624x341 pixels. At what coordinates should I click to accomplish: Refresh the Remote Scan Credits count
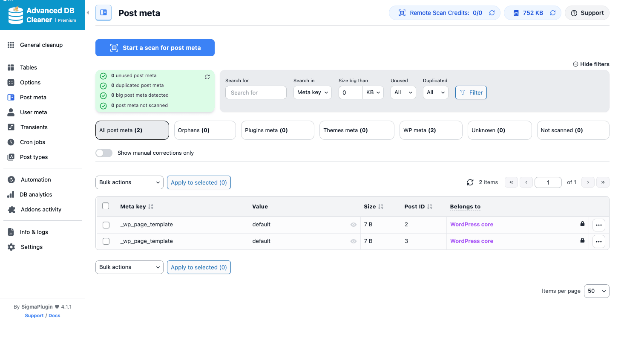tap(492, 13)
